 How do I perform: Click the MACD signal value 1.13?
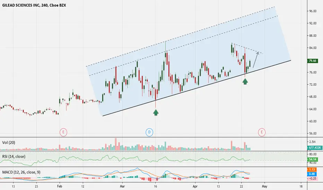312,170
